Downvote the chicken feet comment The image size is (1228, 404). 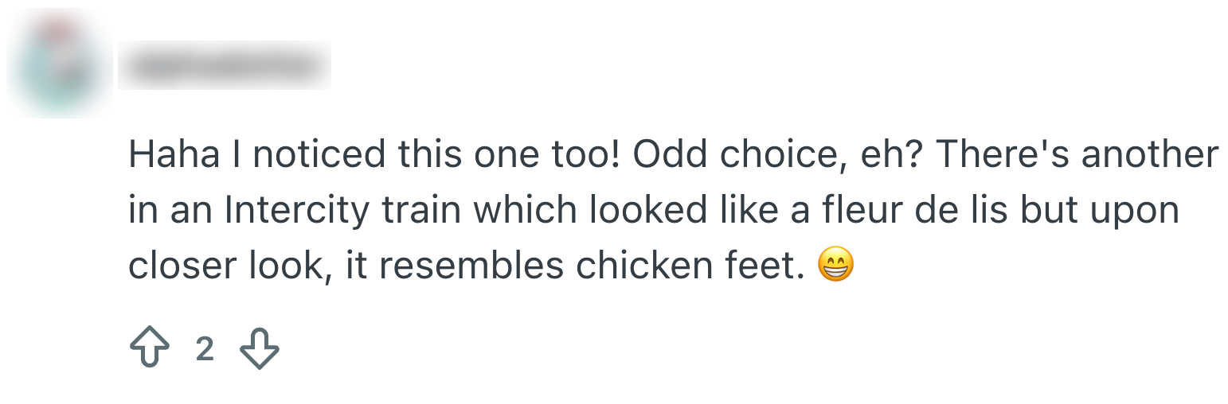point(260,349)
